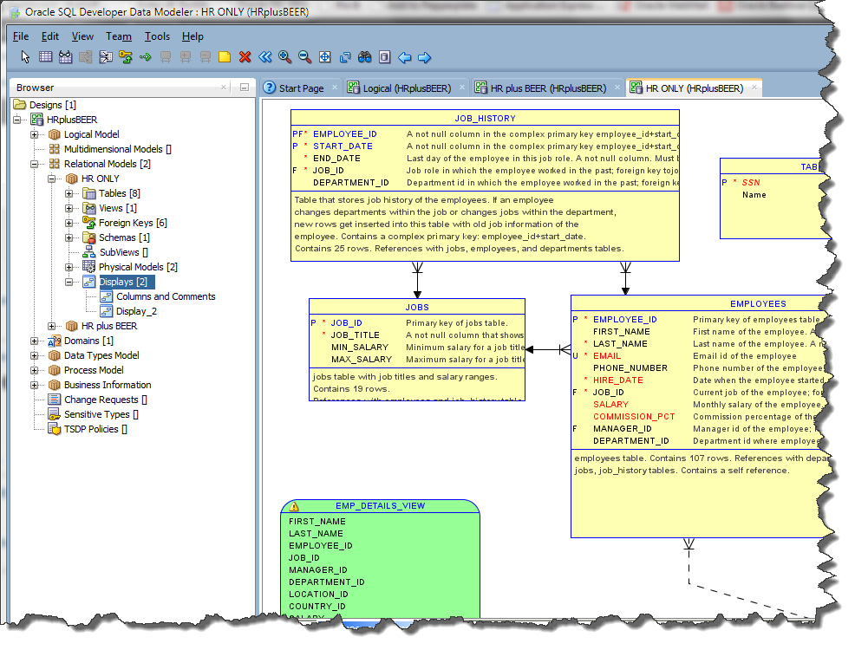Screen dimensions: 855x650
Task: Open the View menu
Action: (82, 36)
